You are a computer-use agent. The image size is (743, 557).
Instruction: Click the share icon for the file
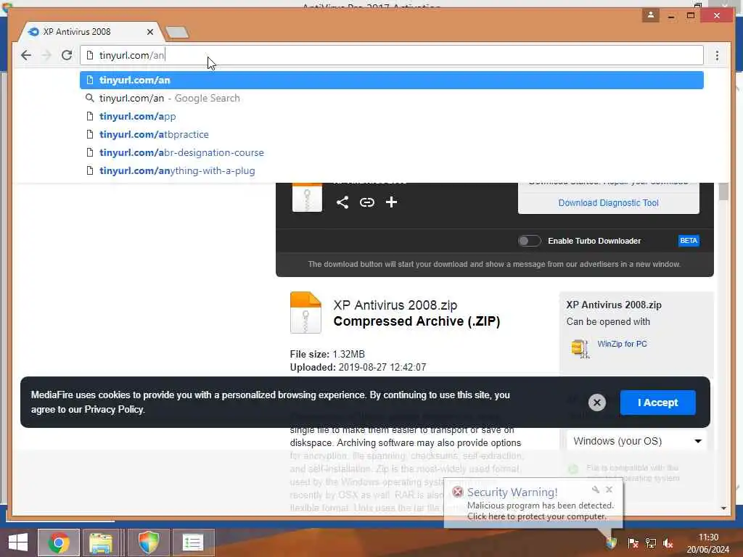point(342,202)
